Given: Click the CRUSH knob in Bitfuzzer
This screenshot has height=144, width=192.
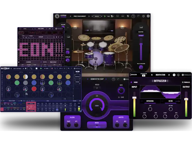Looking at the screenshot, I should coord(145,116).
